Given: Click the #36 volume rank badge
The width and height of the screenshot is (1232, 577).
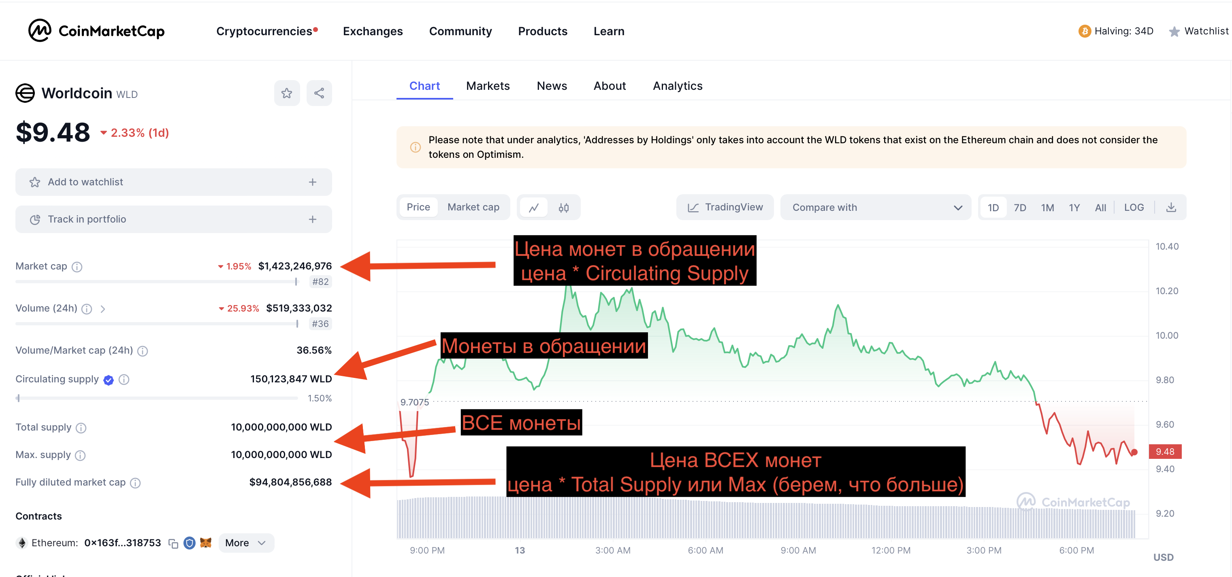Looking at the screenshot, I should (320, 324).
